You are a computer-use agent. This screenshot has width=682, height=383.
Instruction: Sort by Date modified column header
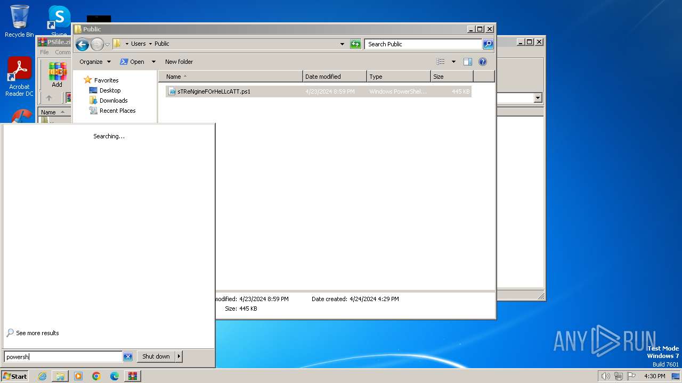coord(335,77)
